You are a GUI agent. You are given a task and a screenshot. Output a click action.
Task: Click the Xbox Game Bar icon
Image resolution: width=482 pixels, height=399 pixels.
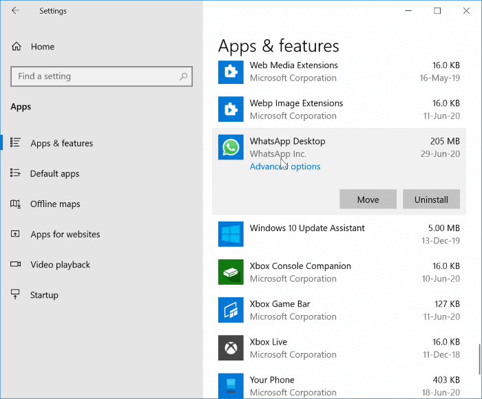click(231, 310)
